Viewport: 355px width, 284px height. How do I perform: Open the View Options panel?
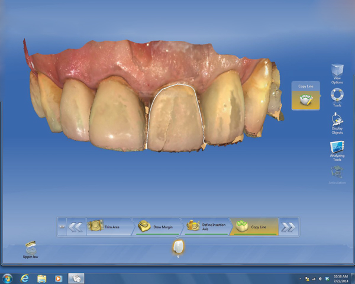point(337,72)
